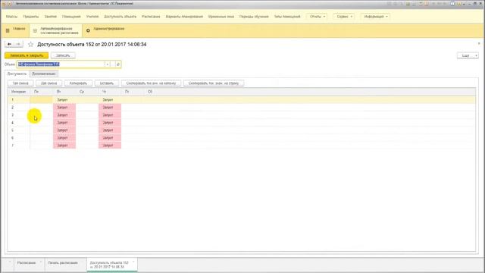The image size is (485, 273).
Task: Select Запрет cell in Чт column, interval 1
Action: [x=110, y=100]
